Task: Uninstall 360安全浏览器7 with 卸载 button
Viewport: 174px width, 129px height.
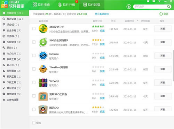Action: pos(163,42)
